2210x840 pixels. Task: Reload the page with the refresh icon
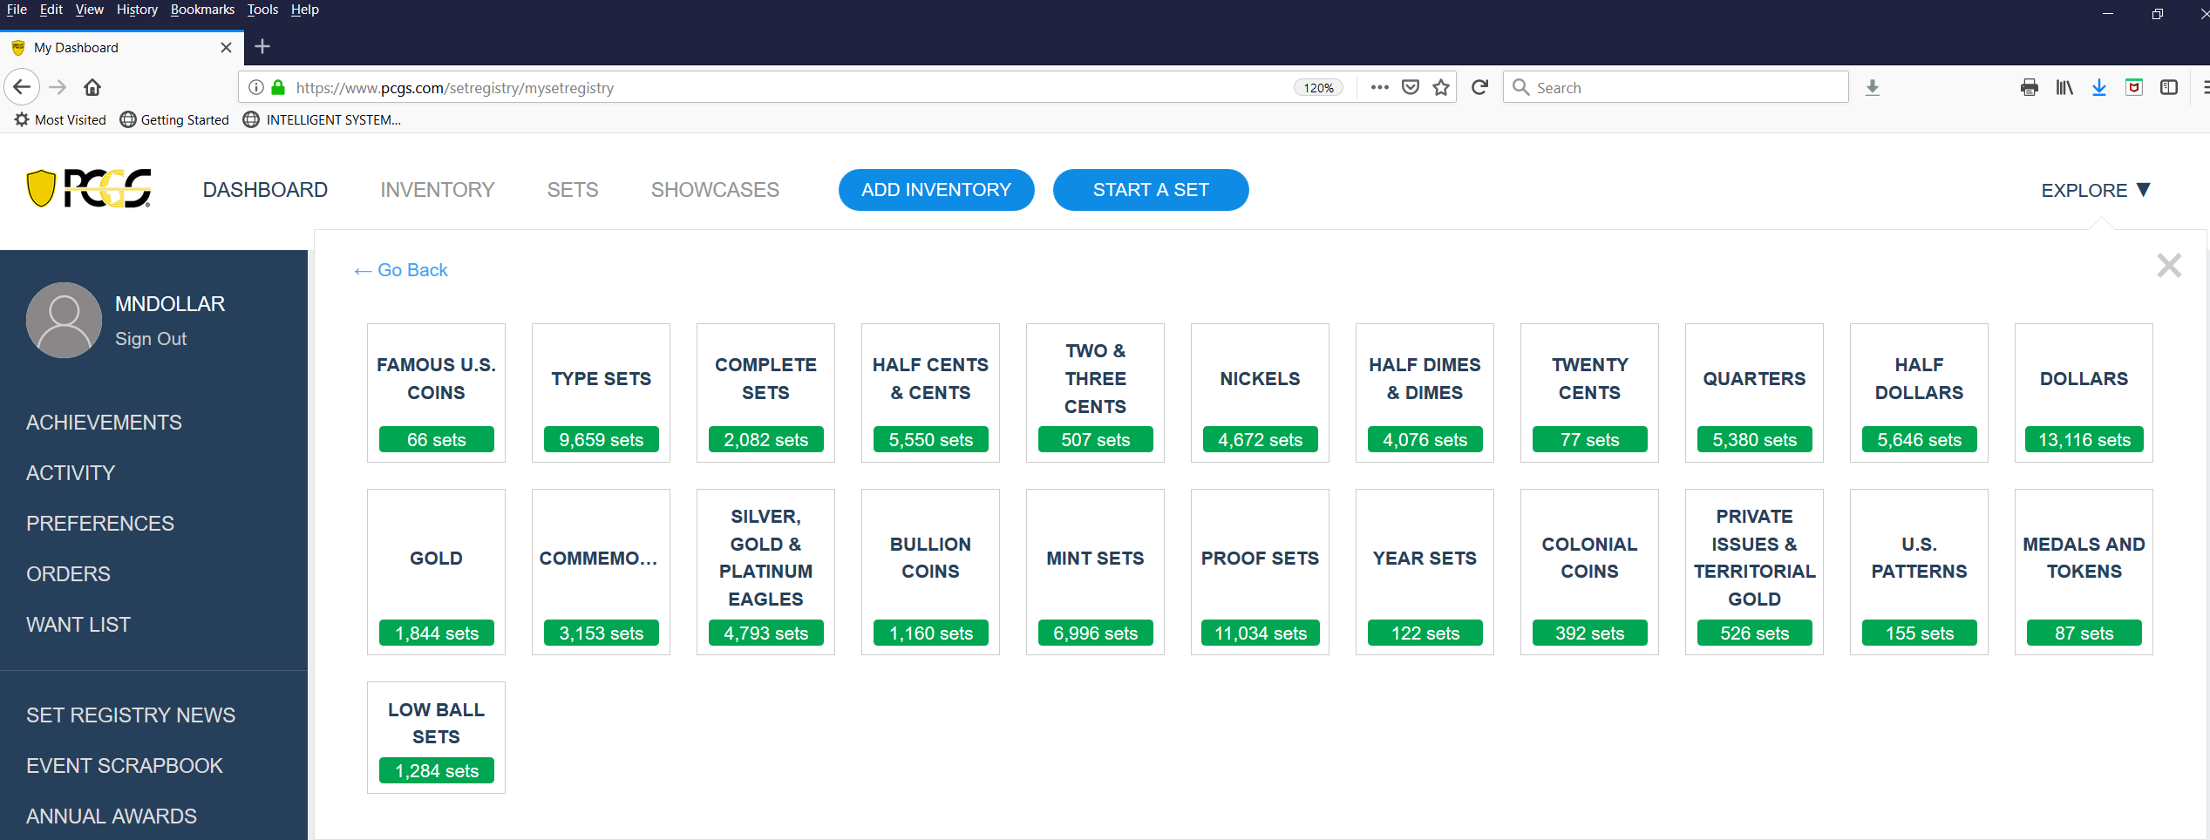1479,87
